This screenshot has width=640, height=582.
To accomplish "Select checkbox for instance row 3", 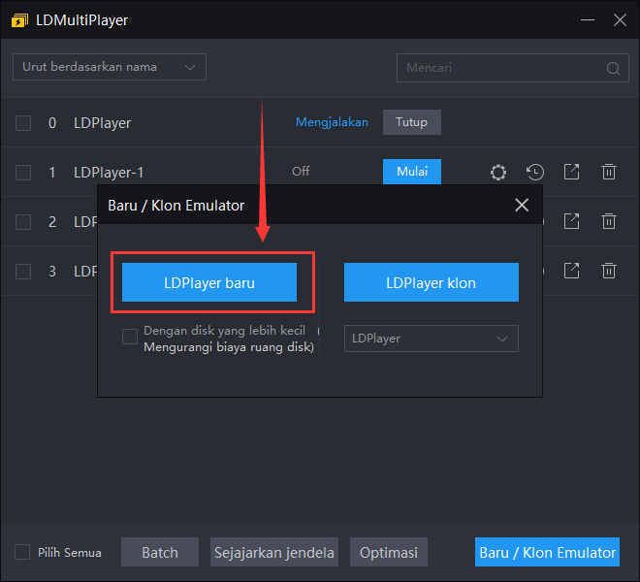I will (x=23, y=272).
